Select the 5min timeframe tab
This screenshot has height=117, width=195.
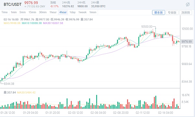point(22,12)
